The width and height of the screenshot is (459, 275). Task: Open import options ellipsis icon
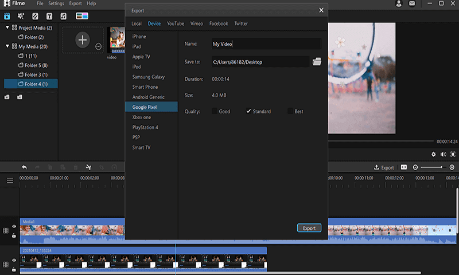pyautogui.click(x=98, y=46)
